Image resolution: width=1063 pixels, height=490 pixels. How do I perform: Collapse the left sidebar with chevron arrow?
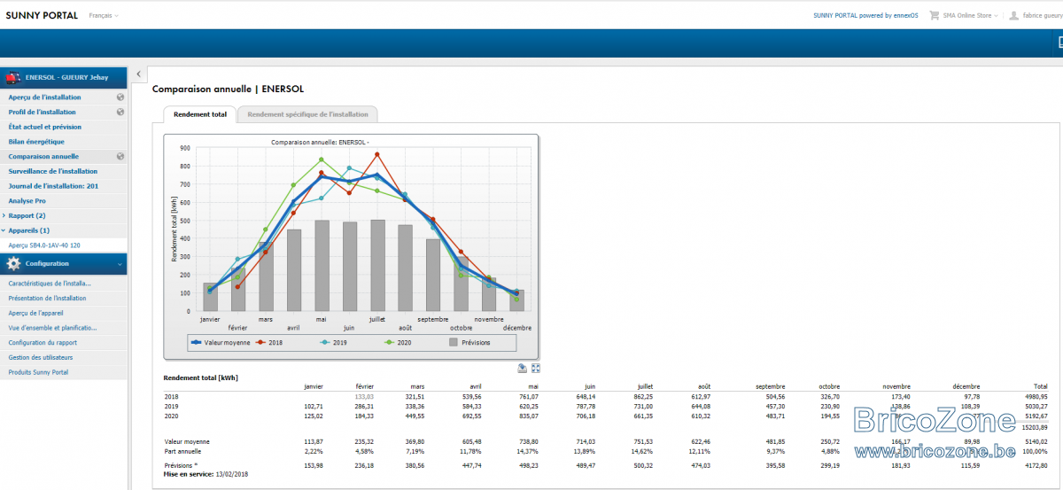tap(138, 74)
